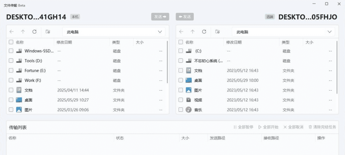Check the Tools (D:) checkbox
The image size is (345, 155).
tap(11, 61)
